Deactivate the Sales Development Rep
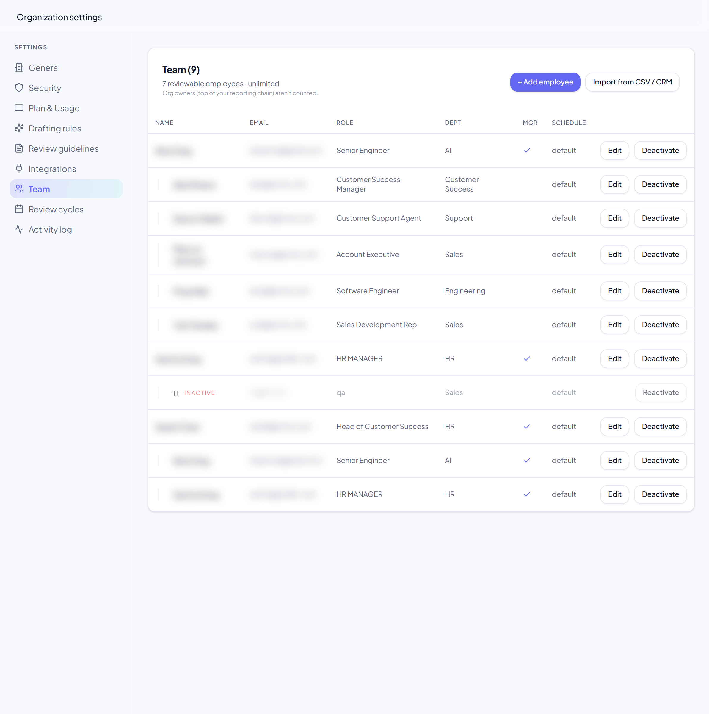The width and height of the screenshot is (709, 714). pos(660,325)
